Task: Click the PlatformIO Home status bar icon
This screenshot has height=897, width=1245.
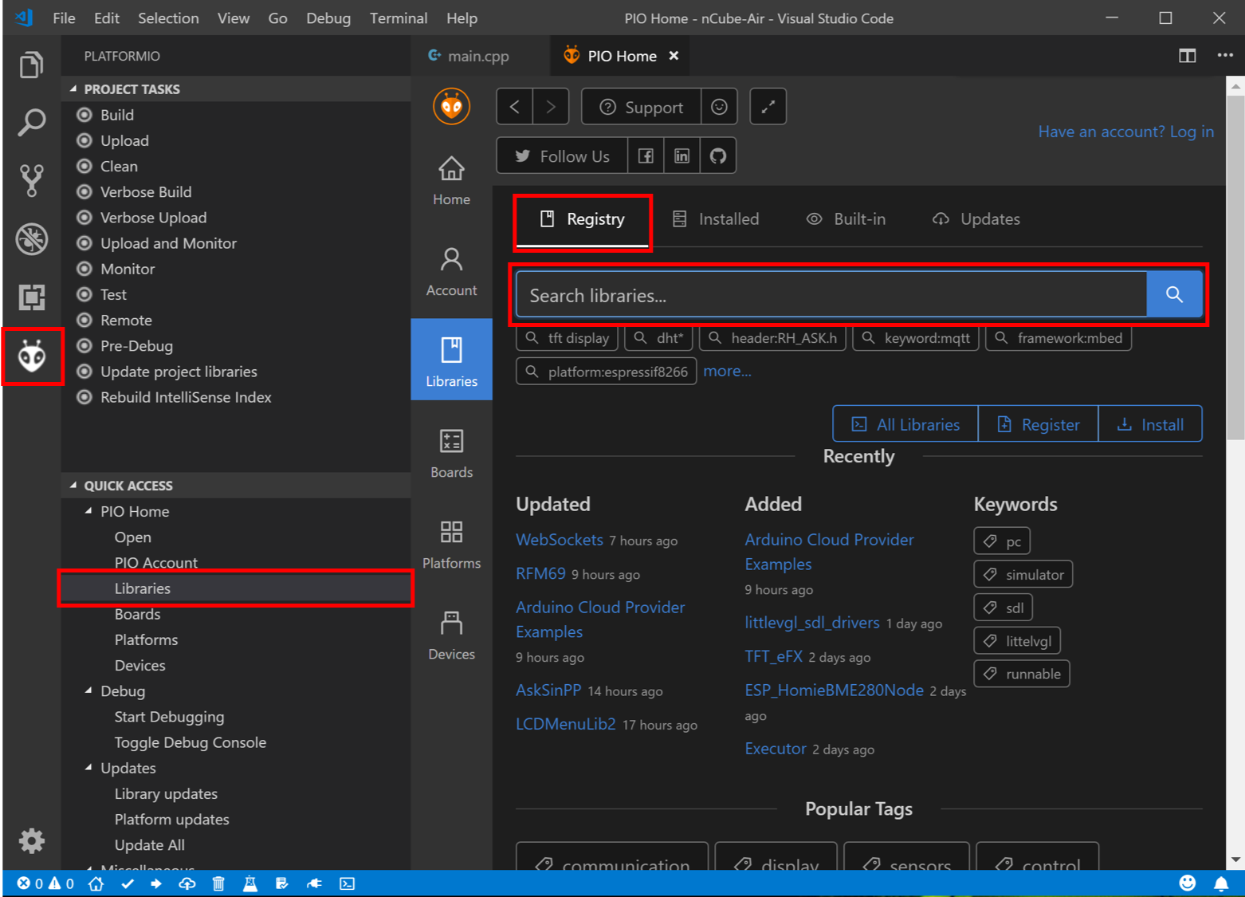Action: (96, 883)
